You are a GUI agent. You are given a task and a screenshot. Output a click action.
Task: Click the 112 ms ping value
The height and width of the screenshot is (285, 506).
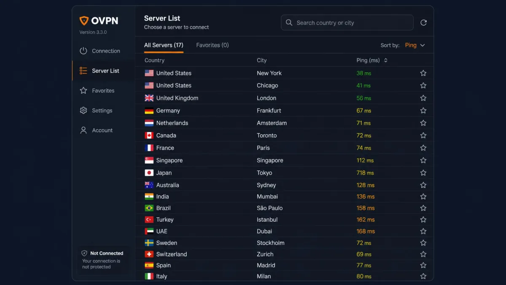[x=365, y=160]
